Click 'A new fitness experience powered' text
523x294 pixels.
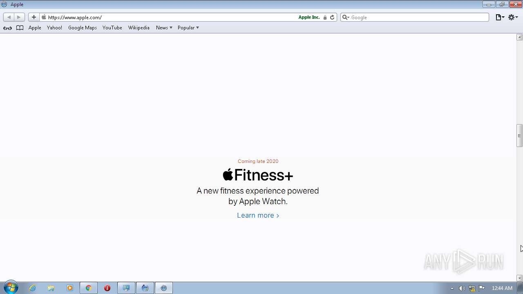coord(258,191)
